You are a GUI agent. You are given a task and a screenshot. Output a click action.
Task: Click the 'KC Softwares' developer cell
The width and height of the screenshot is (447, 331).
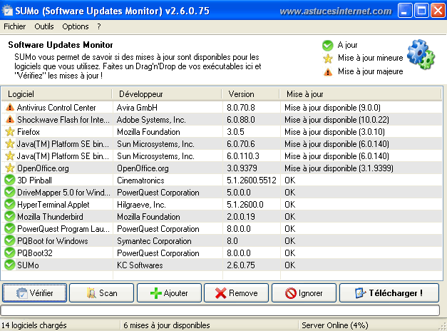[140, 265]
